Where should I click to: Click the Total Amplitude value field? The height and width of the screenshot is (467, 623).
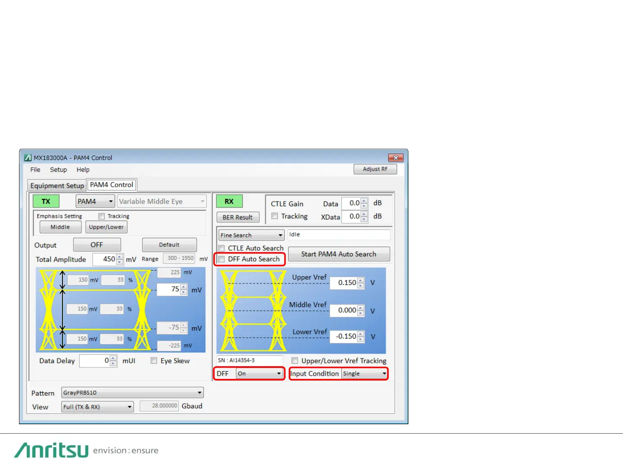coord(105,259)
